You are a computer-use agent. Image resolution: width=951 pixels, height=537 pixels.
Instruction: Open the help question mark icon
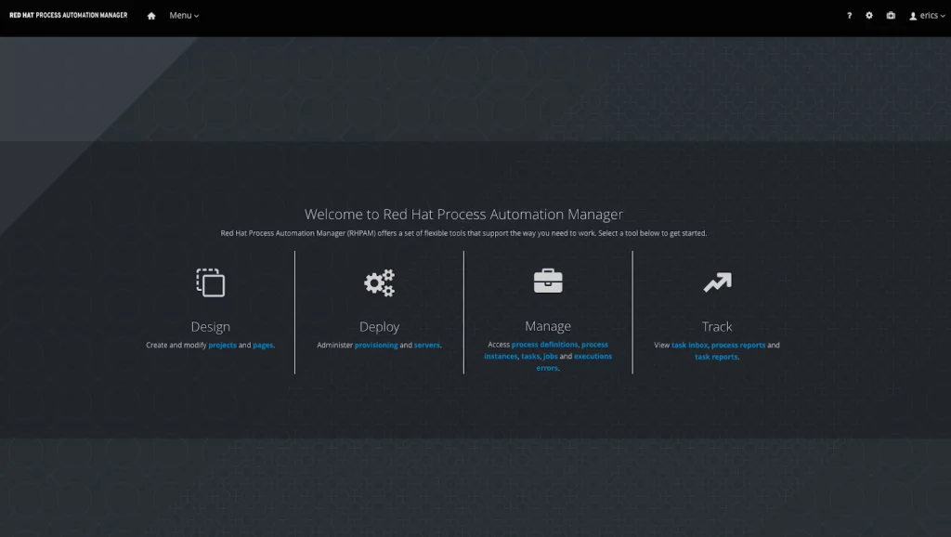848,15
